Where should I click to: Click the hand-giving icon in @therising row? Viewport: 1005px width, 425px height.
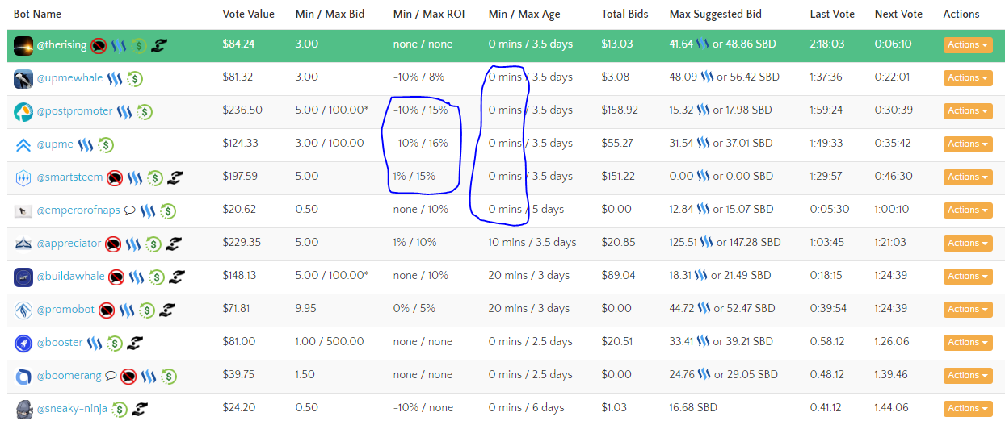click(158, 46)
